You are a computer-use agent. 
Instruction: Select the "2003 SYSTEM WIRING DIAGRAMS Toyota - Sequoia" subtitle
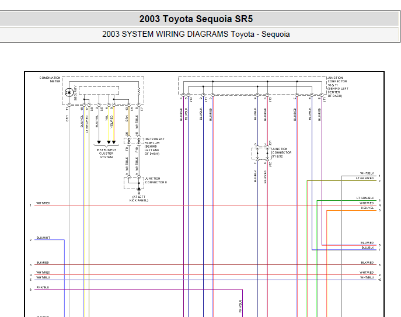coord(196,34)
